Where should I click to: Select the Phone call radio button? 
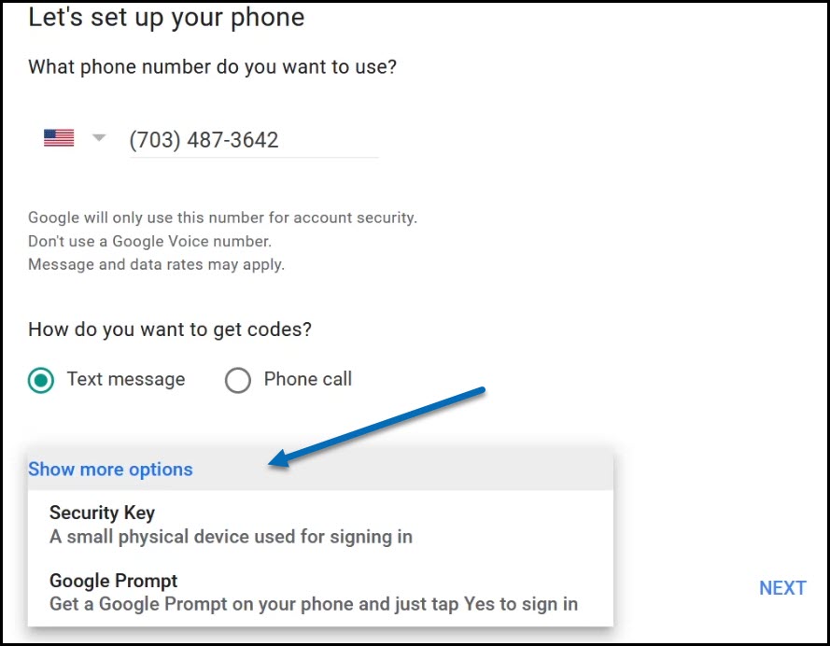pos(238,380)
